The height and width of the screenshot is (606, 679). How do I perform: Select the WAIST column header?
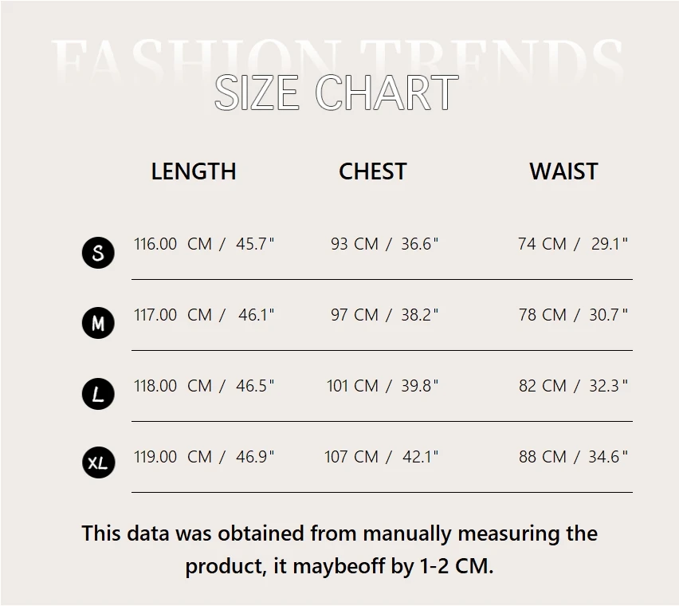[x=563, y=171]
